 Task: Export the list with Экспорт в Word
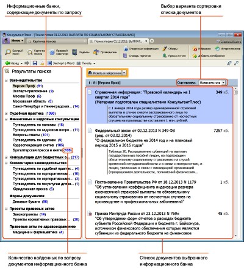coord(61,63)
